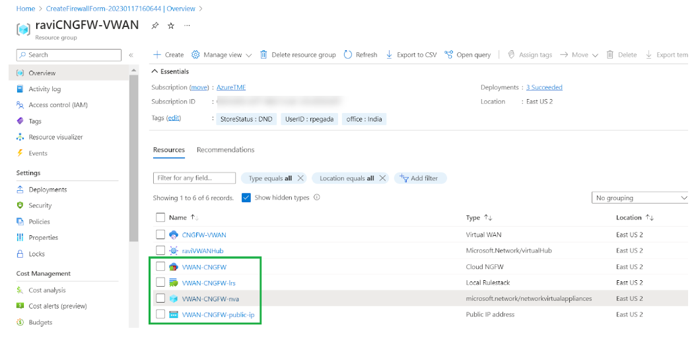Open Access control (IAM) in sidebar

57,105
